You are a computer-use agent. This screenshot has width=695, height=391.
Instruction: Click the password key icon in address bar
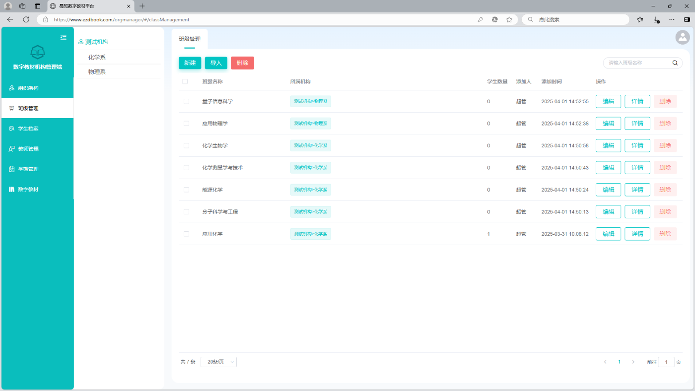tap(480, 20)
